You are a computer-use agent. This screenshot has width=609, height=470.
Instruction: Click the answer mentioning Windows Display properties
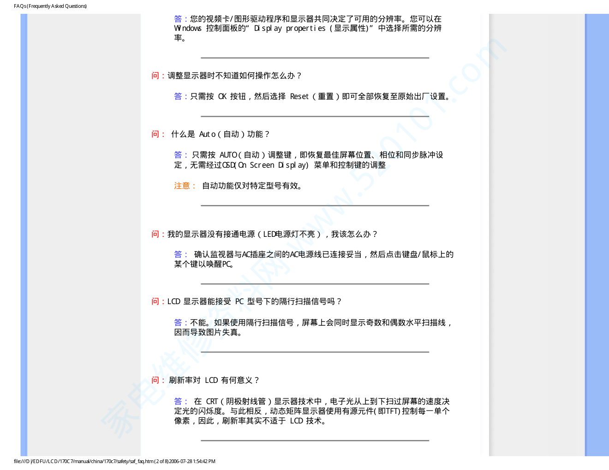(x=308, y=28)
